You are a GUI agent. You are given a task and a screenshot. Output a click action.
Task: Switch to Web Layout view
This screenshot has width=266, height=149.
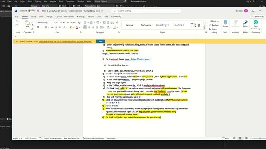[246, 139]
